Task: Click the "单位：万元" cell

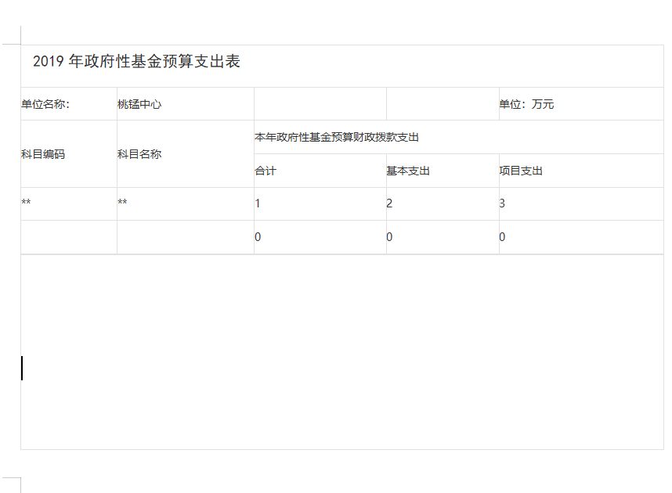Action: click(526, 104)
